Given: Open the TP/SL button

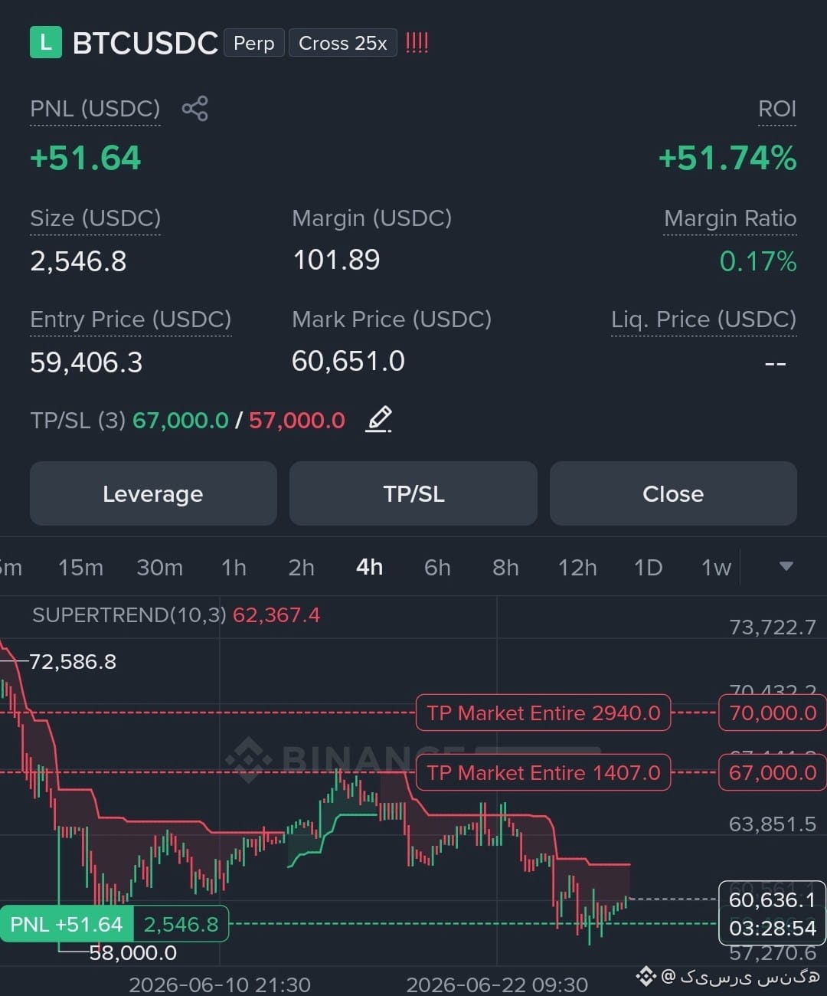Looking at the screenshot, I should 413,493.
